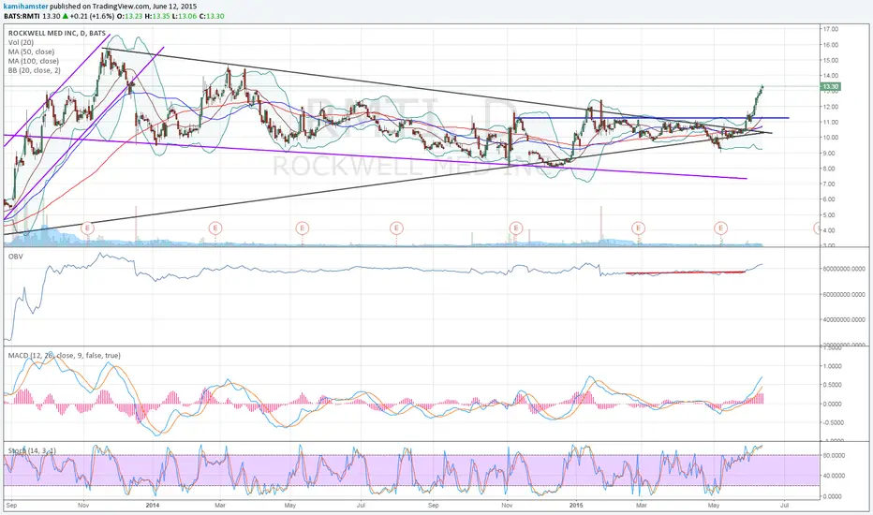Click the earnings marker just after November 2013
This screenshot has height=515, width=873.
point(87,228)
